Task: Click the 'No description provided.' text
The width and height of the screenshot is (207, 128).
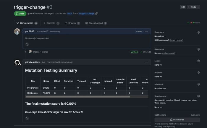Action: point(37,38)
